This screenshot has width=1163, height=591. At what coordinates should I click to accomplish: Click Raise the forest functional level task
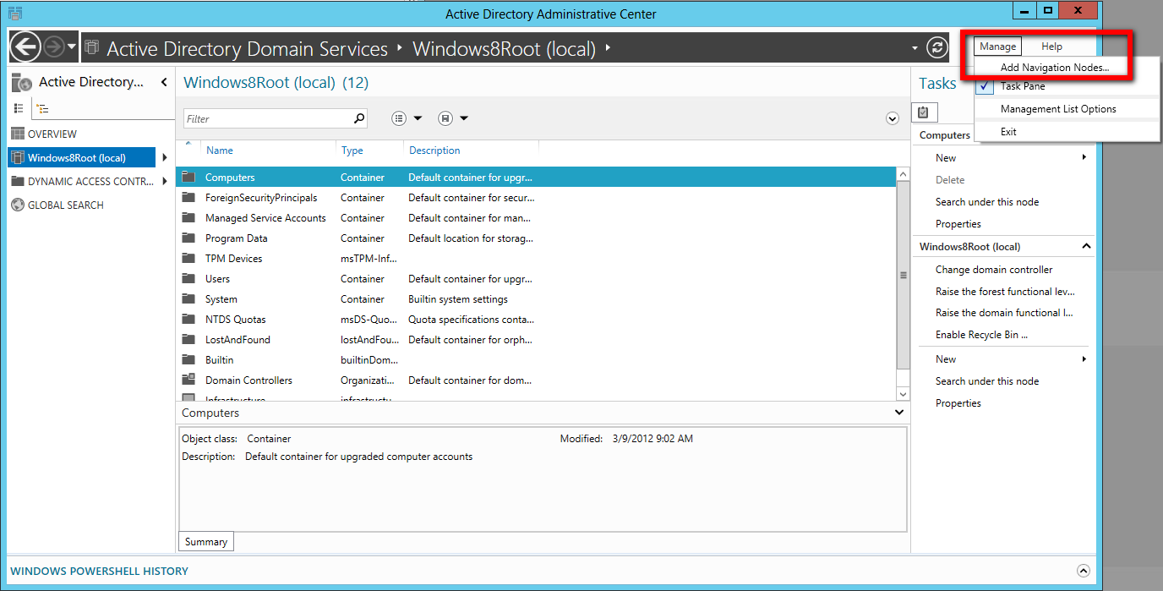click(1005, 292)
